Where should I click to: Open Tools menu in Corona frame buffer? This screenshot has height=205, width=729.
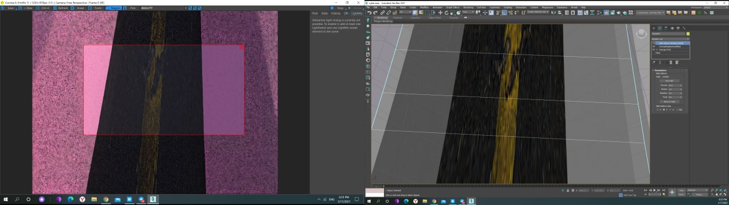tap(96, 8)
